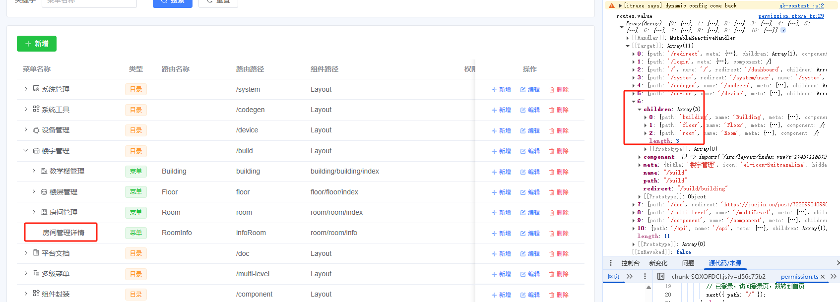This screenshot has width=840, height=302.
Task: Edit the /multi-level row
Action: tap(530, 274)
